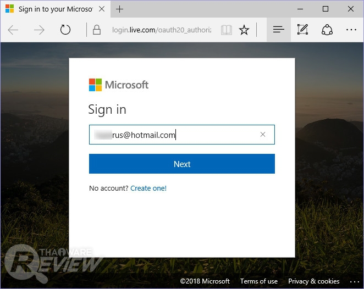Click the Share icon
364x289 pixels.
point(327,30)
